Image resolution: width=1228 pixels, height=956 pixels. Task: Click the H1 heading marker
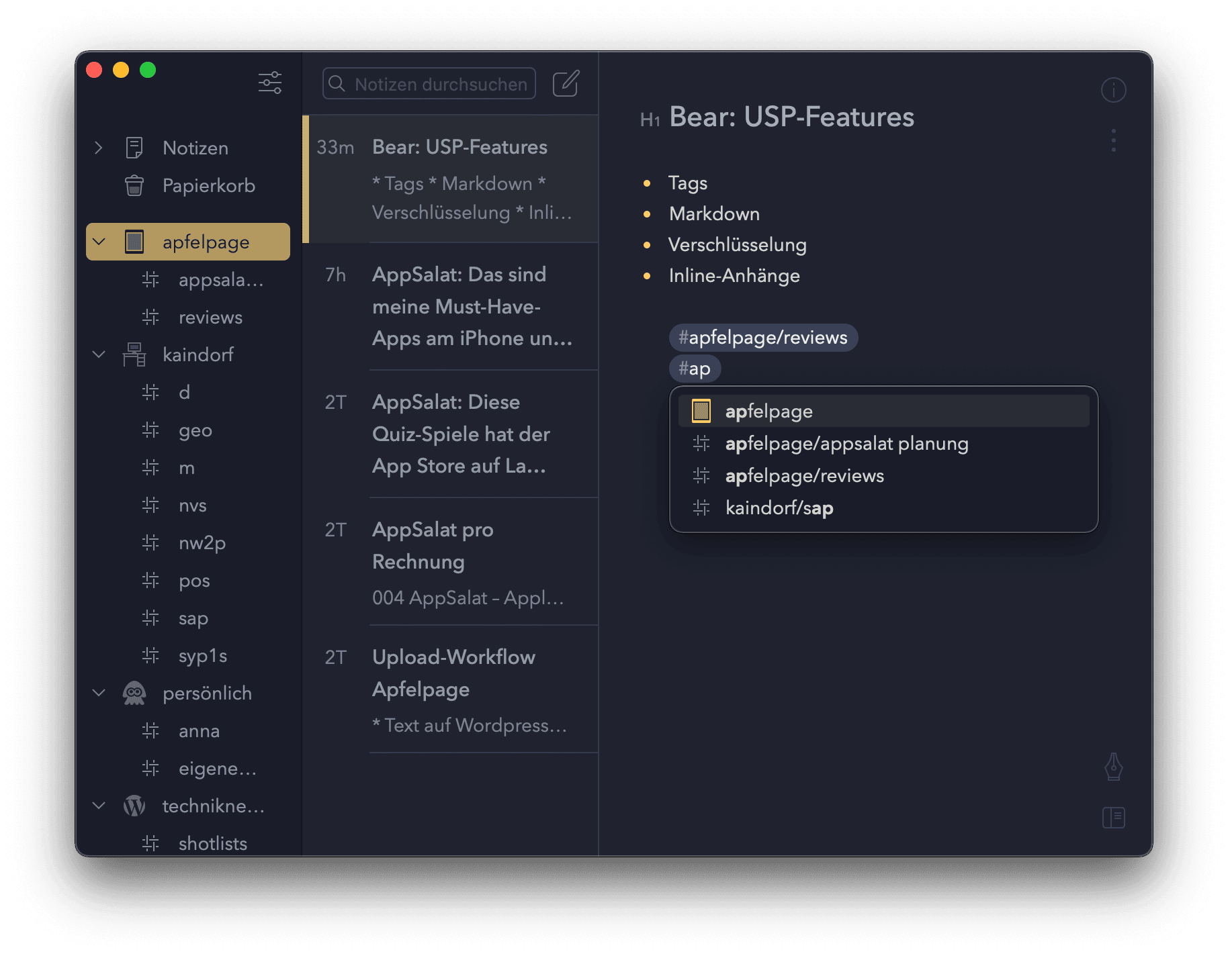(x=650, y=120)
